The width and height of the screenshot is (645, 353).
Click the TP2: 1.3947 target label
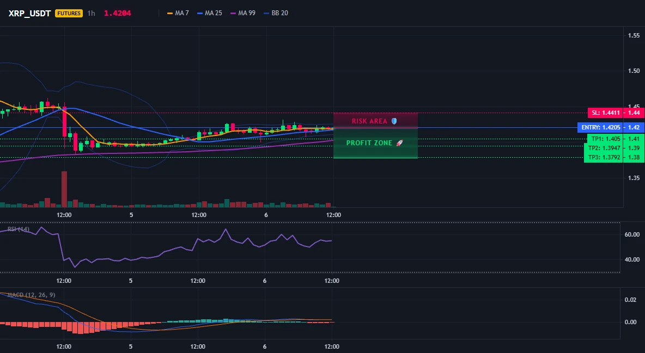pos(604,148)
